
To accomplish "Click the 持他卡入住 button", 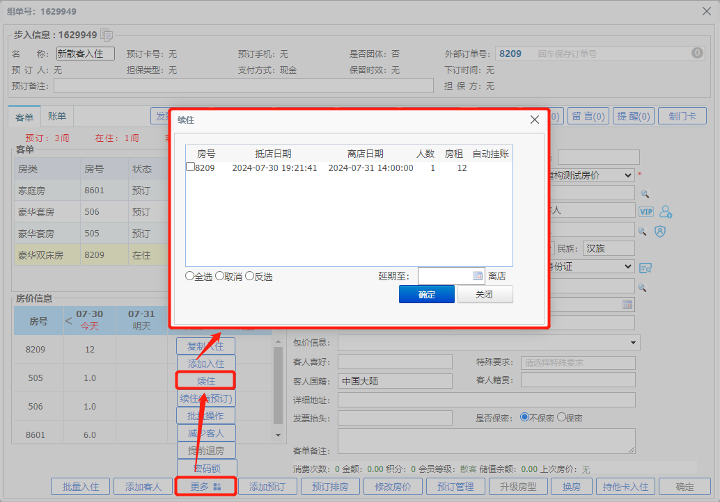I will (625, 487).
